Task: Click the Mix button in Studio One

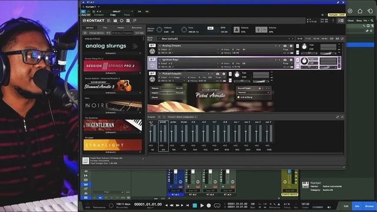Action: (x=357, y=206)
